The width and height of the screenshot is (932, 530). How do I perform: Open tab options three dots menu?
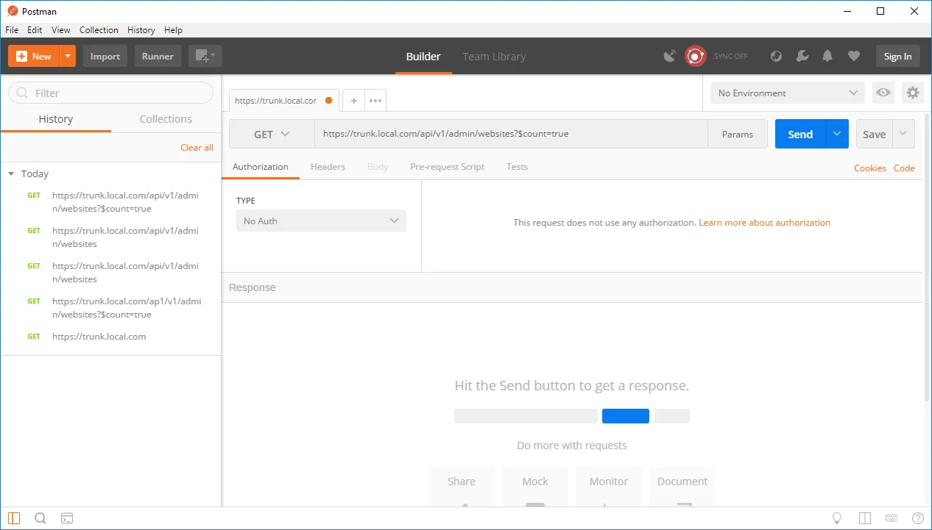(x=375, y=101)
